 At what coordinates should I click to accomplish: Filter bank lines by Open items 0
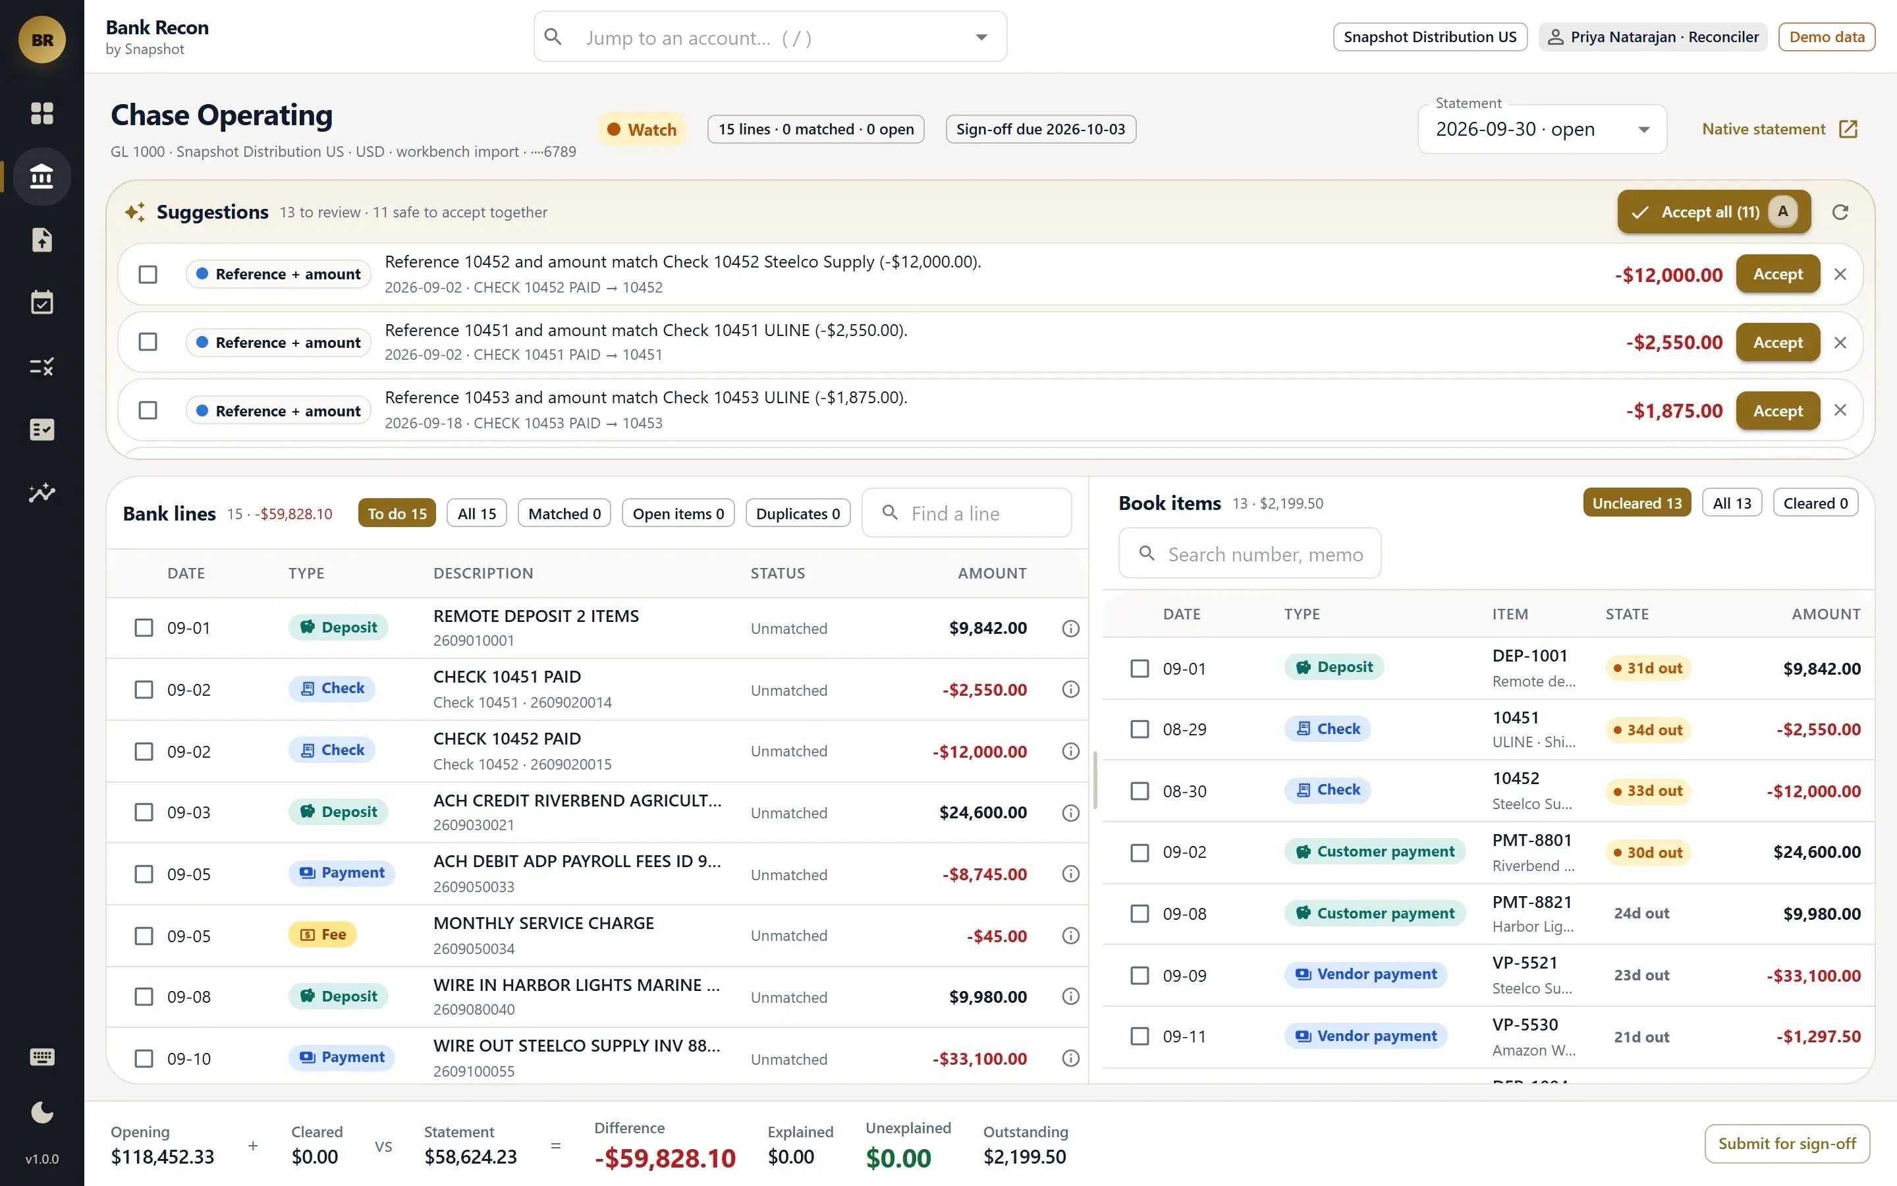678,514
